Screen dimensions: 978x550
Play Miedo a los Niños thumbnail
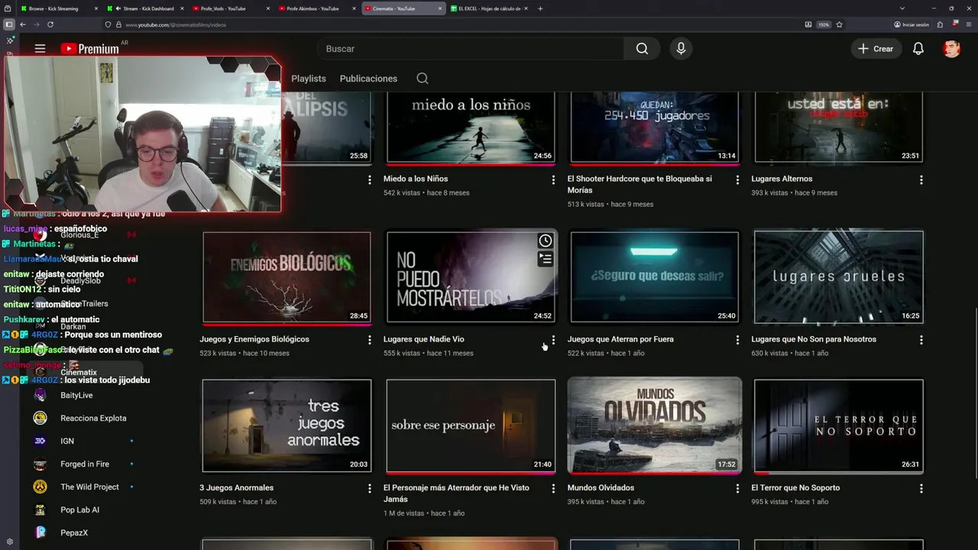pos(471,128)
